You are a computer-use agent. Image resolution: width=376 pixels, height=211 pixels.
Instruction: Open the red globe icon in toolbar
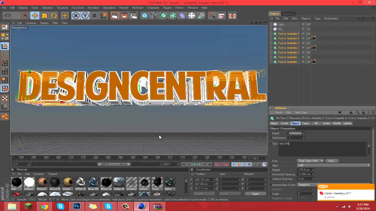click(232, 16)
